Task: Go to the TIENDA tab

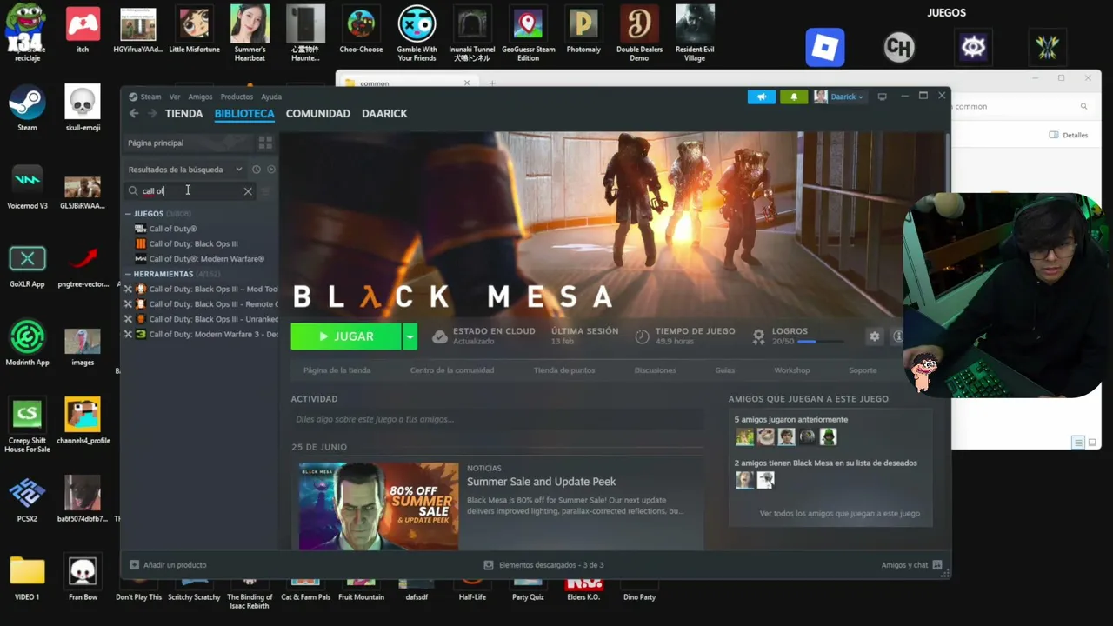Action: 183,114
